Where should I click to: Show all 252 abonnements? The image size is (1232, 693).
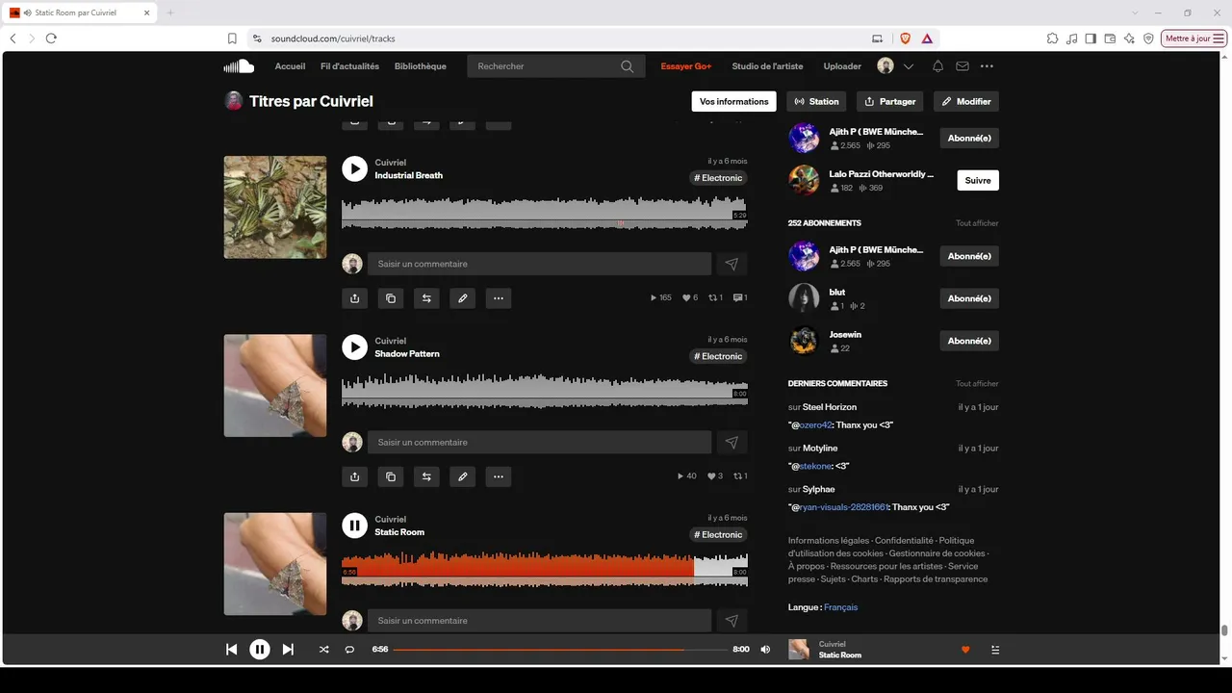click(977, 223)
